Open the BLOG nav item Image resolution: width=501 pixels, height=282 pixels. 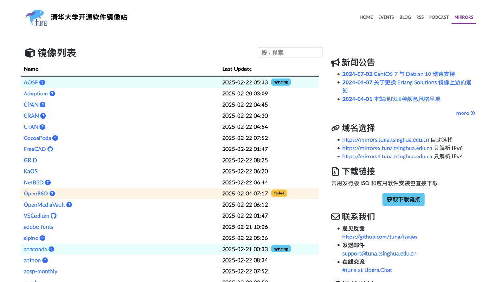coord(405,17)
